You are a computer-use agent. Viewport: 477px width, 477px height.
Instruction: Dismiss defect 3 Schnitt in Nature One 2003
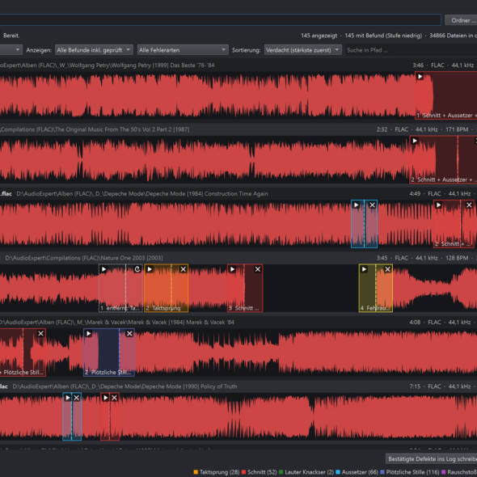point(258,269)
